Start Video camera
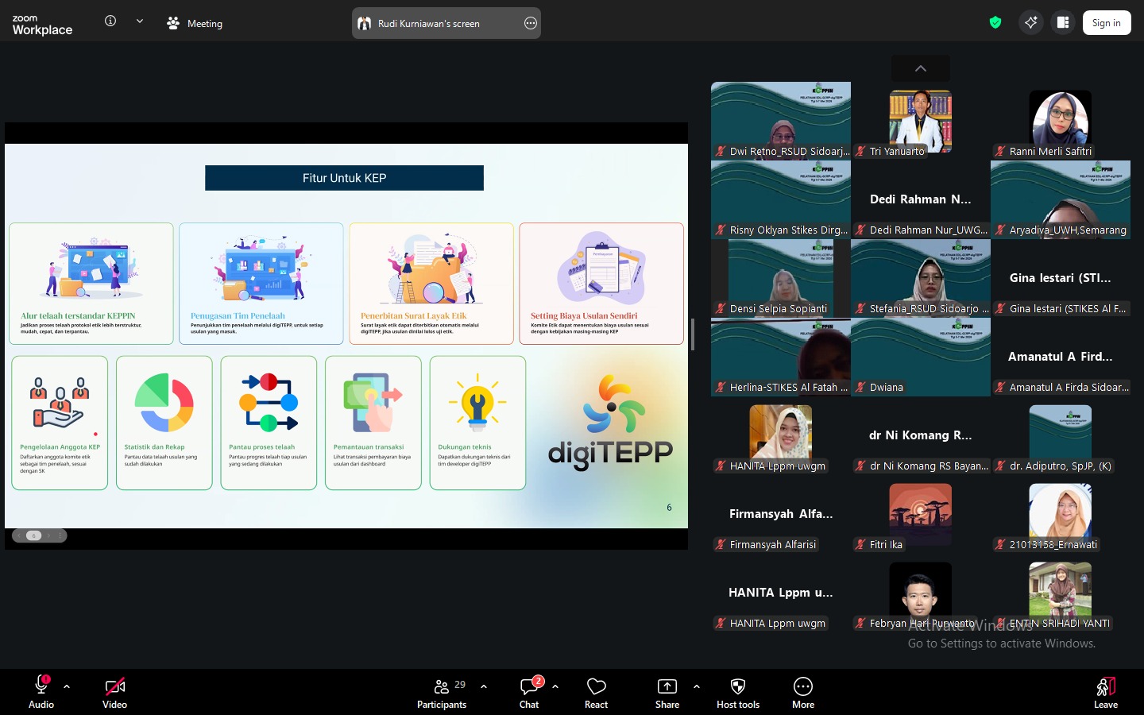 (114, 693)
